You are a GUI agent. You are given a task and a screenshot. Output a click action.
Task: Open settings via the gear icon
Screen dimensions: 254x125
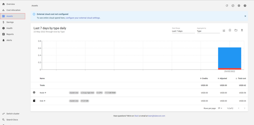(239, 5)
